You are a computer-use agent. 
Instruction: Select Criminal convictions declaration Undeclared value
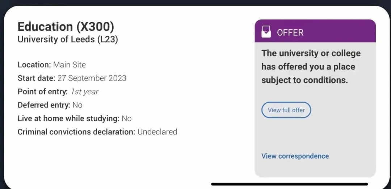157,132
